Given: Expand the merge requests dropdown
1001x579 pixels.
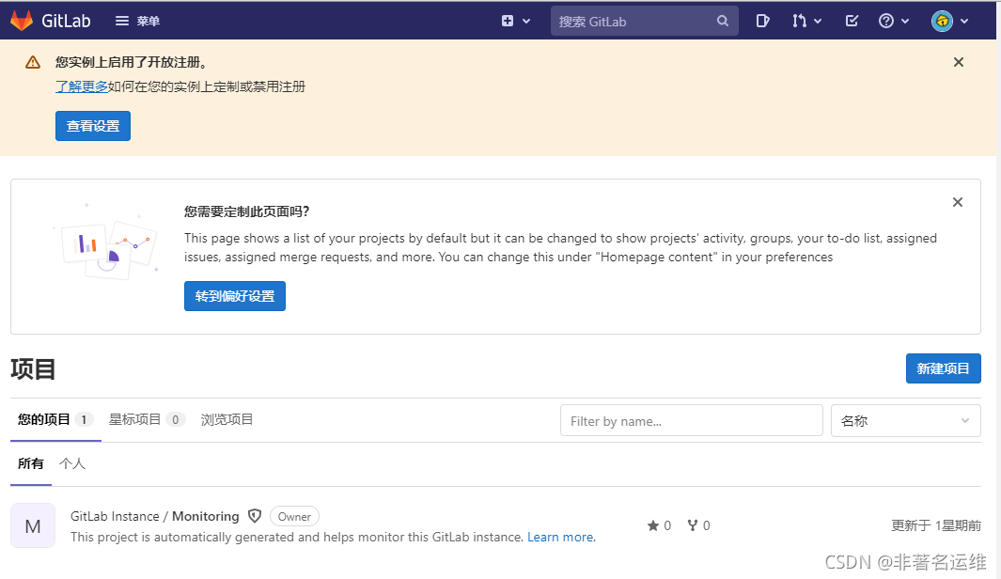Looking at the screenshot, I should (x=806, y=21).
